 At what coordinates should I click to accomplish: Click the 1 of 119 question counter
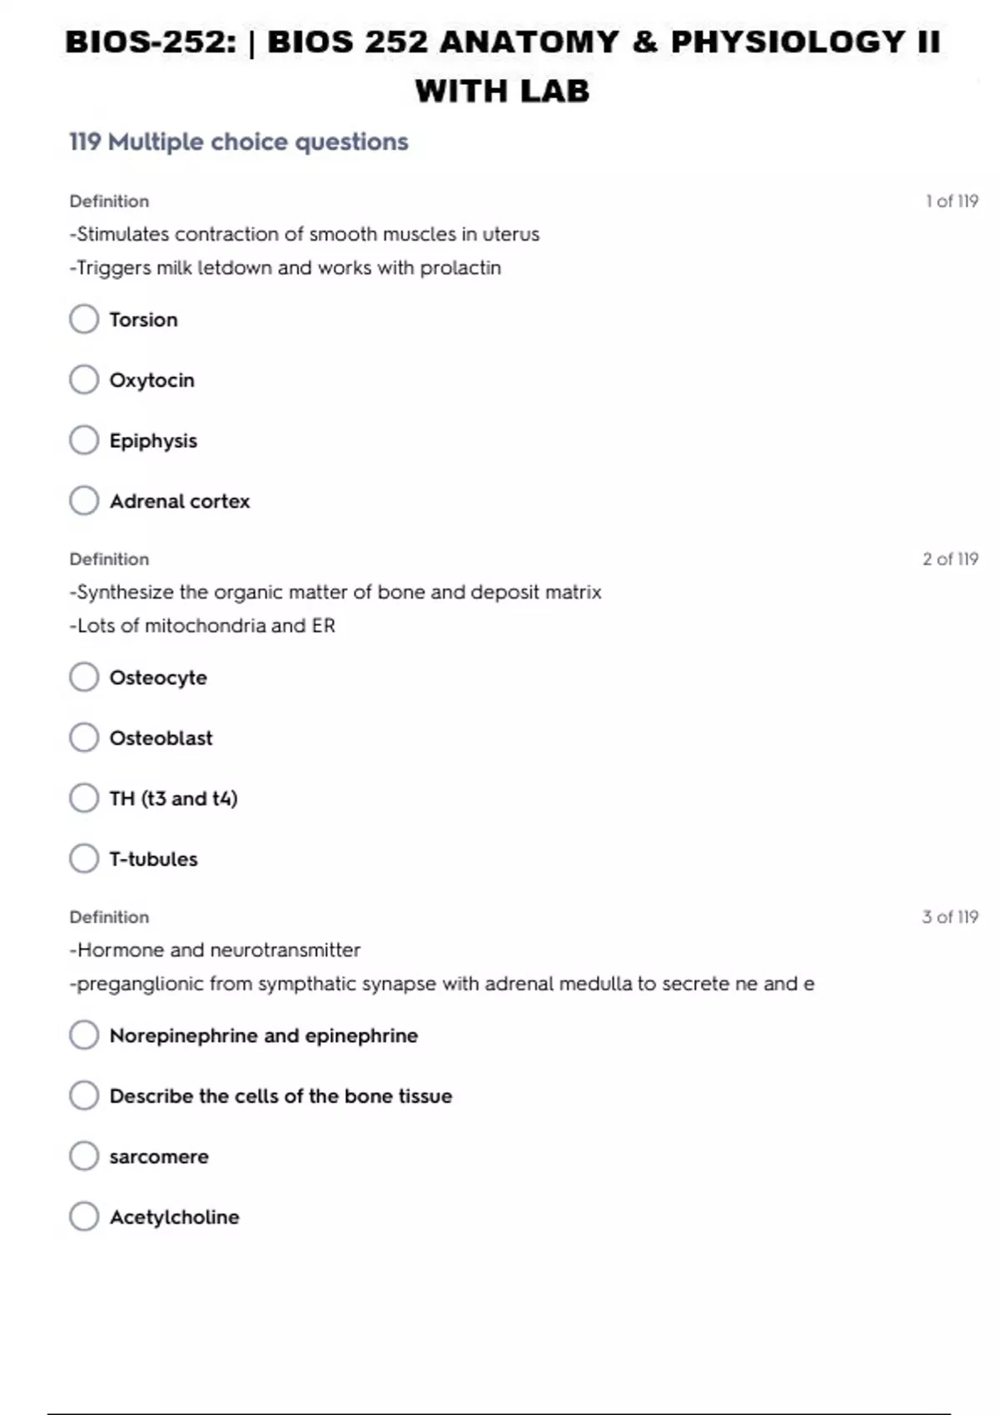952,201
